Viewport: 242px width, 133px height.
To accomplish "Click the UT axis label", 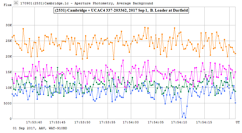I will 238,122.
